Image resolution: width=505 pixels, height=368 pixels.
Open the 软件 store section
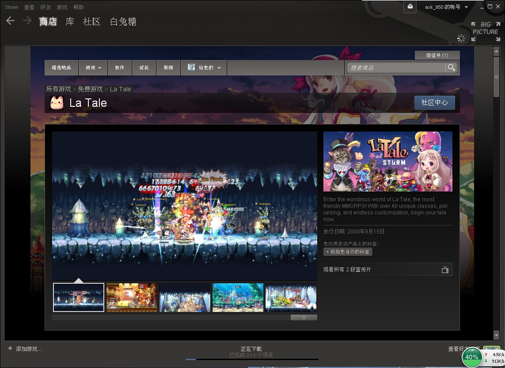(x=120, y=68)
